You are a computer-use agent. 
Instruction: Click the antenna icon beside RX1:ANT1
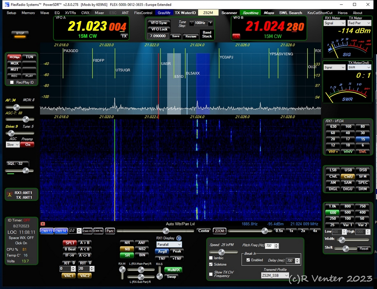(x=10, y=195)
